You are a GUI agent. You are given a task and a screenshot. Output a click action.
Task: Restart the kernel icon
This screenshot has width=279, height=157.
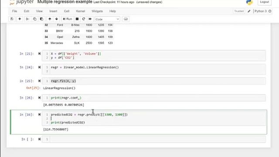pos(83,19)
